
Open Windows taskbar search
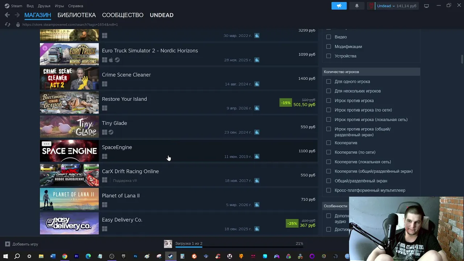coord(17,256)
